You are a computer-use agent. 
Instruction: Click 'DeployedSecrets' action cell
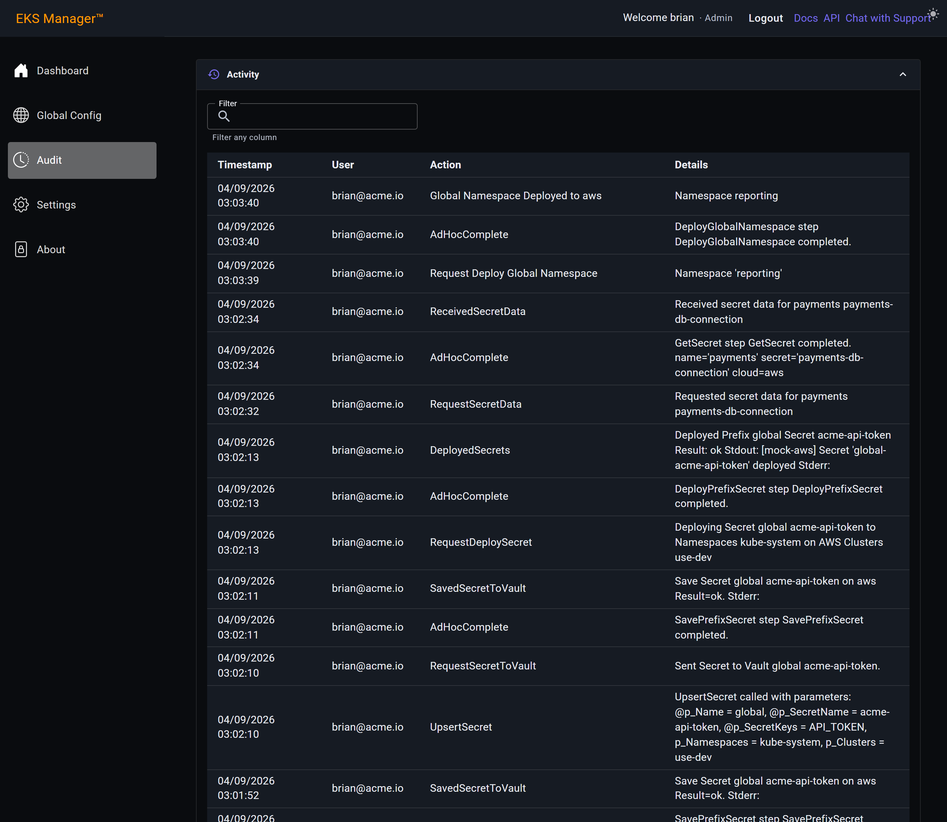(469, 450)
